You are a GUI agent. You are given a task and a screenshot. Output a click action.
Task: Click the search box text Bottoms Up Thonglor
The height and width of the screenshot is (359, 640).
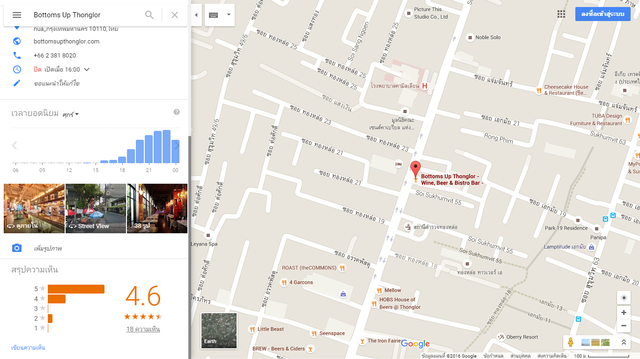tap(67, 15)
